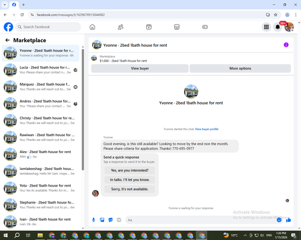This screenshot has height=240, width=301.
Task: Open the Alex conversation
Action: (x=40, y=154)
